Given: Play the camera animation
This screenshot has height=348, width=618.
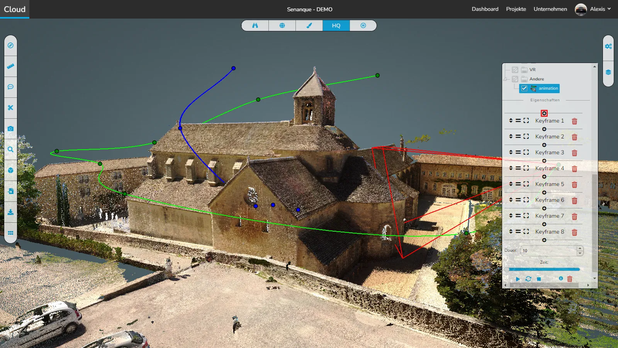Looking at the screenshot, I should 518,279.
